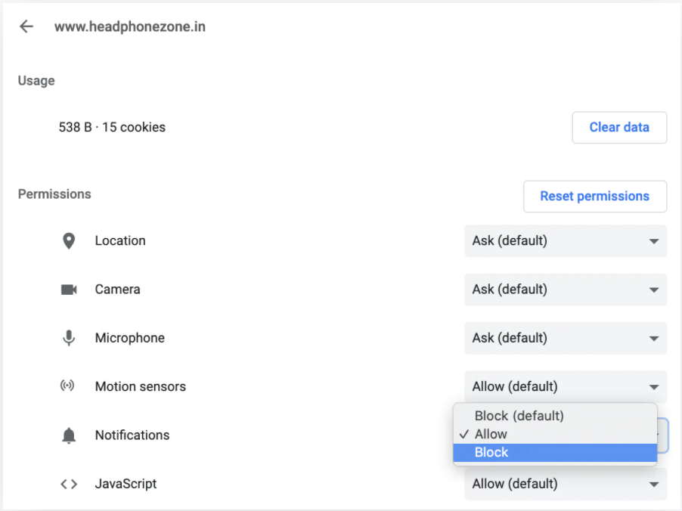Click the Notifications row label
The image size is (682, 511).
[132, 435]
